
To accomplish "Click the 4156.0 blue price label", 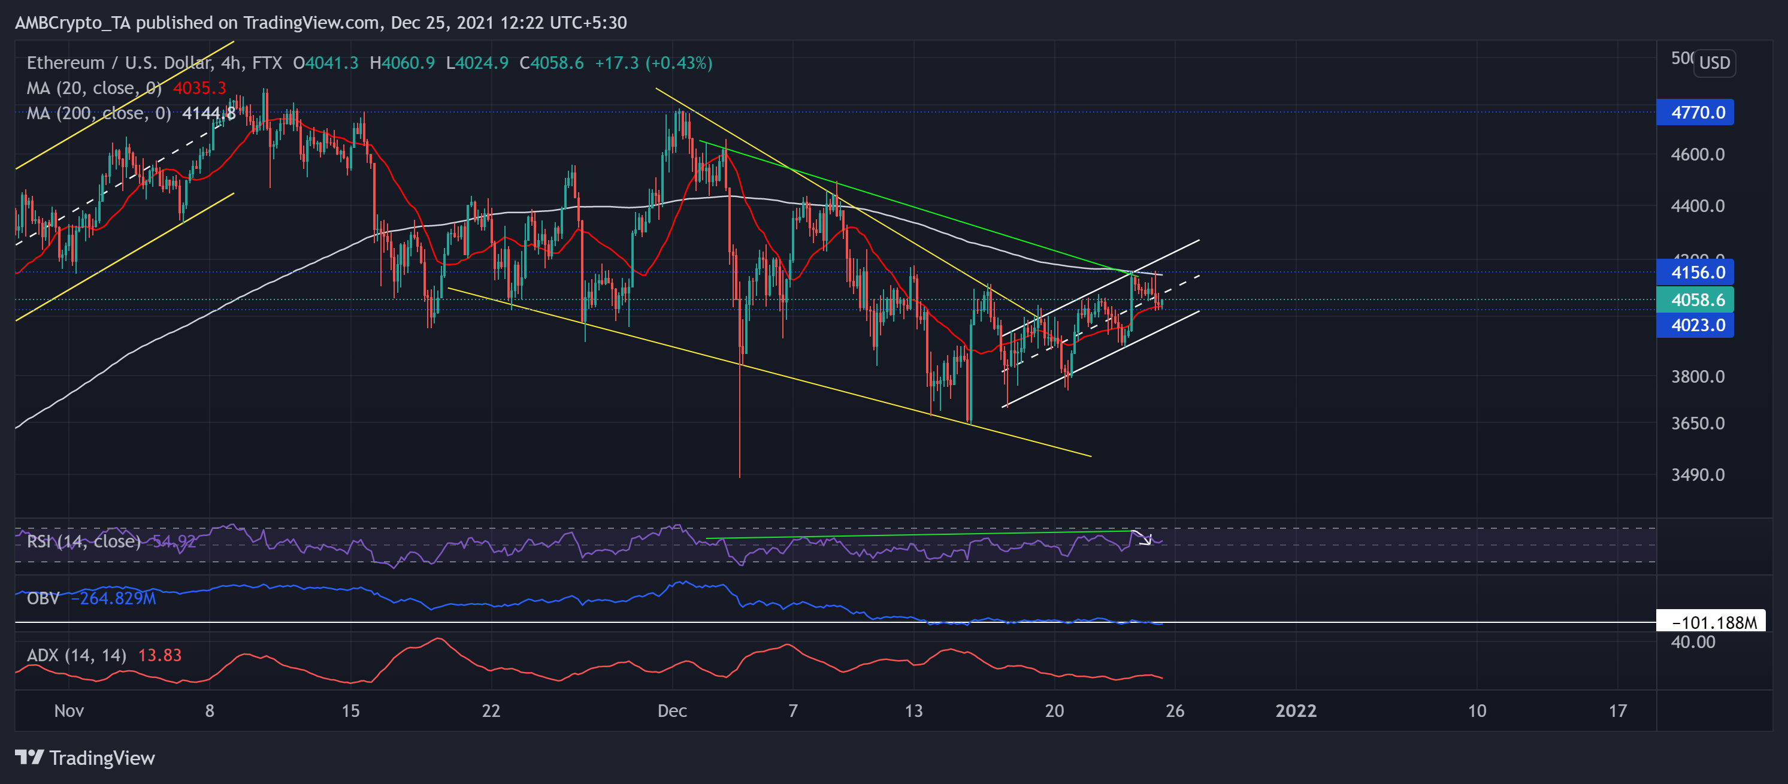I will pos(1695,272).
